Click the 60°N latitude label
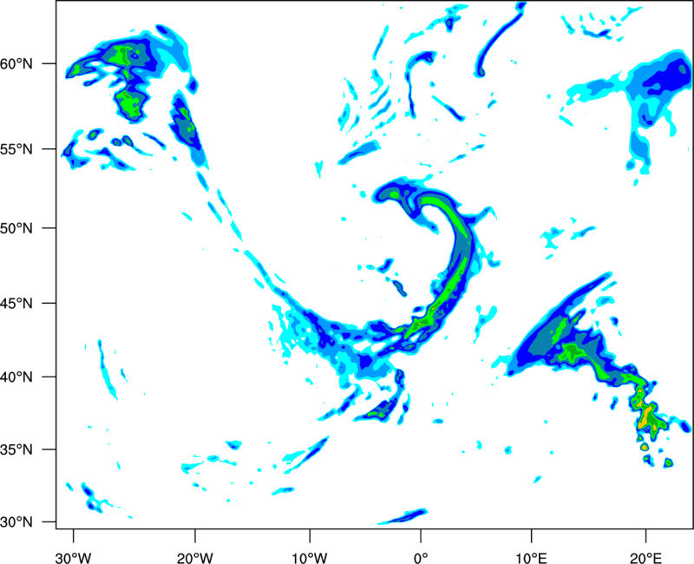Screen dimensions: 694x564 coord(16,63)
